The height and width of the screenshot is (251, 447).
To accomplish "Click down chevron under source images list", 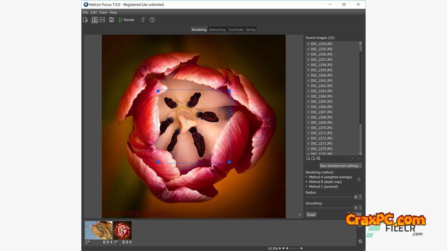I will click(352, 158).
